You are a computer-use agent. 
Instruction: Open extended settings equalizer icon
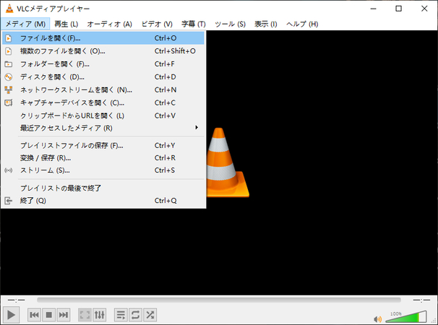(x=100, y=315)
